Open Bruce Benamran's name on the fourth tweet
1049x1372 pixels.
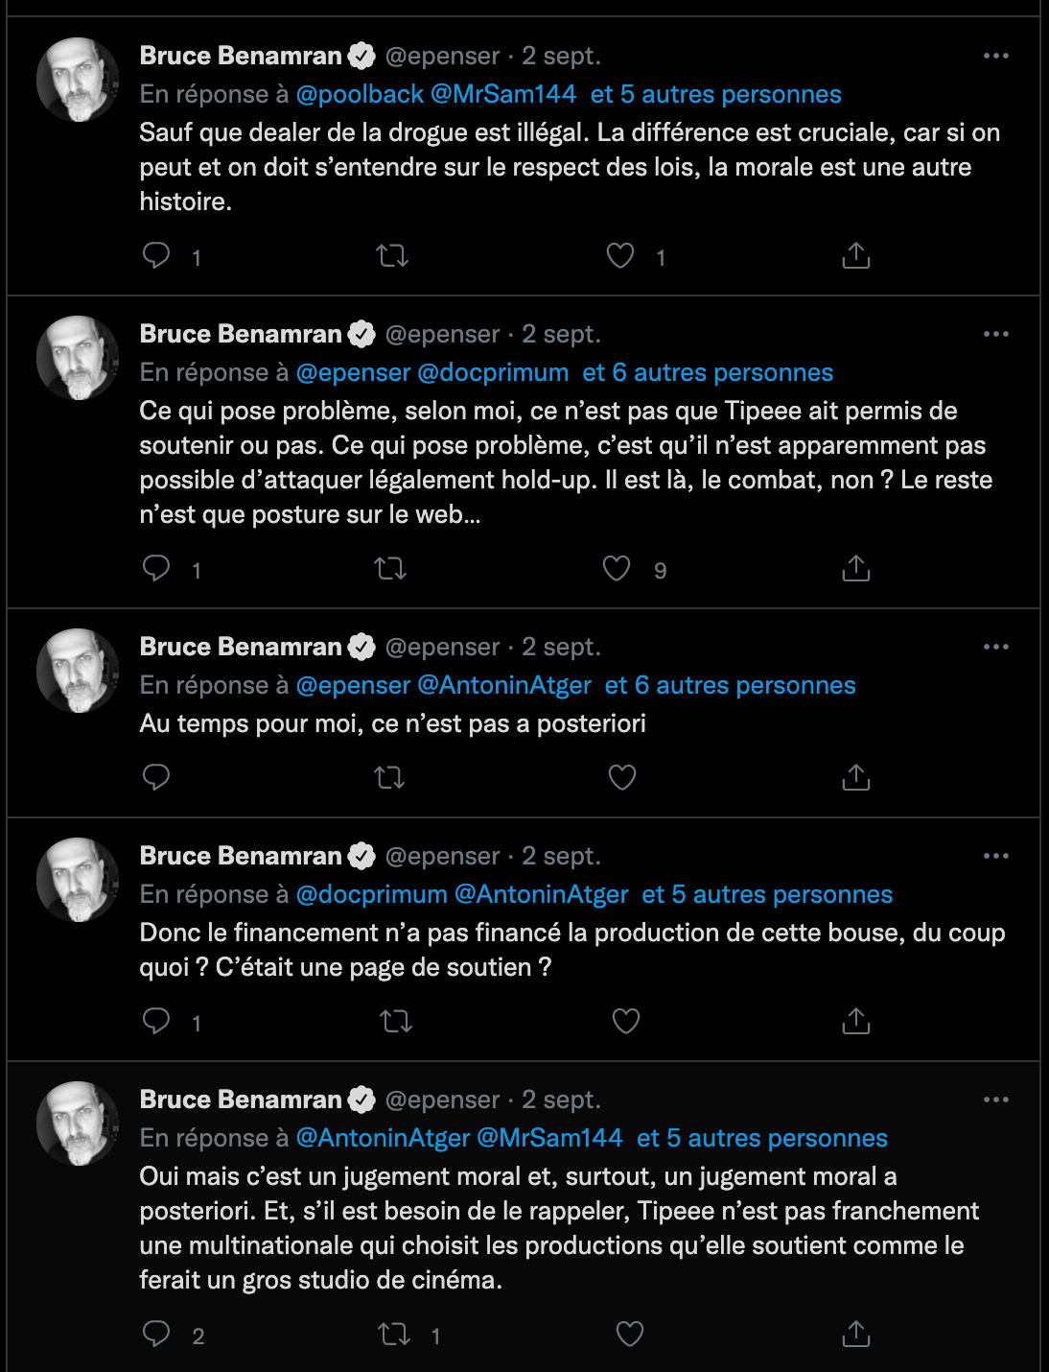[241, 856]
